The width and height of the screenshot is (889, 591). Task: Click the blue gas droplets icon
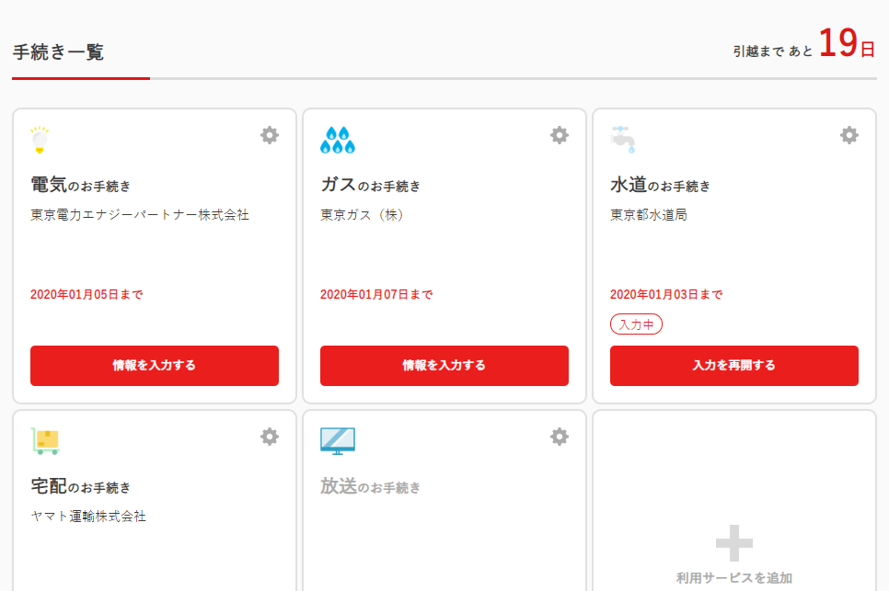[338, 140]
